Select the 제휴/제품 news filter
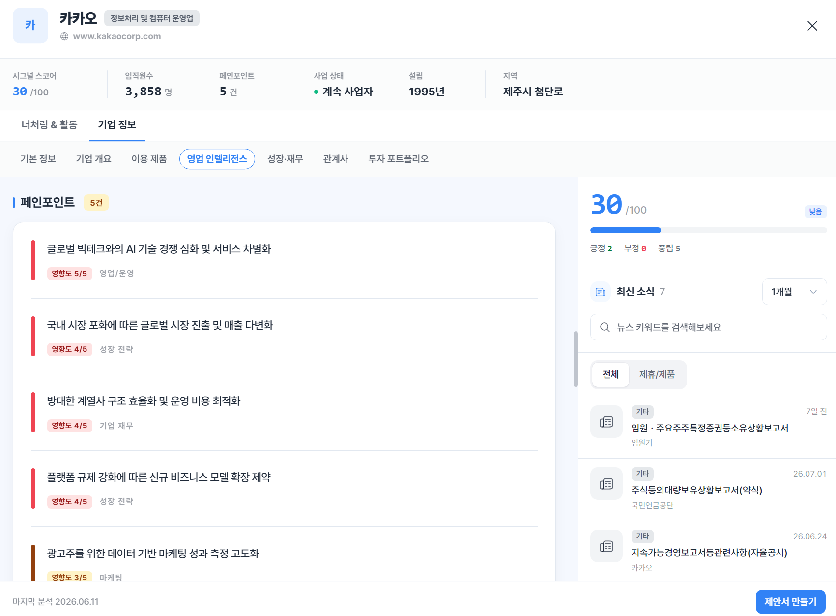The height and width of the screenshot is (616, 836). 657,375
